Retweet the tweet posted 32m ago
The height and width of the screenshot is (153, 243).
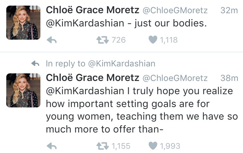pos(102,40)
